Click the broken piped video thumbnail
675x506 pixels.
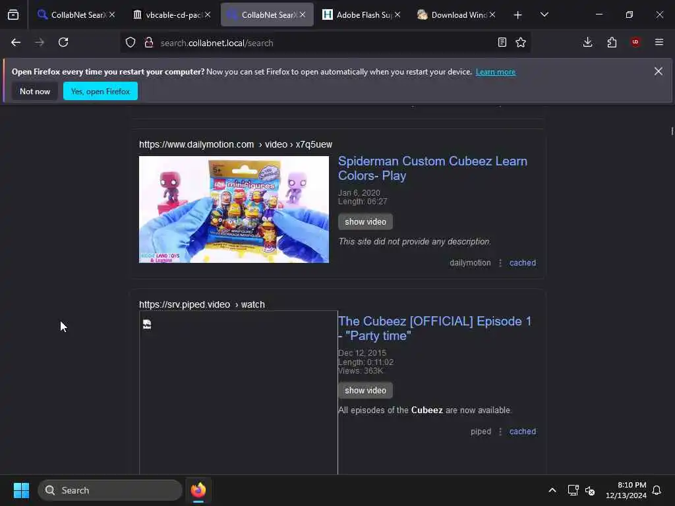coord(239,393)
